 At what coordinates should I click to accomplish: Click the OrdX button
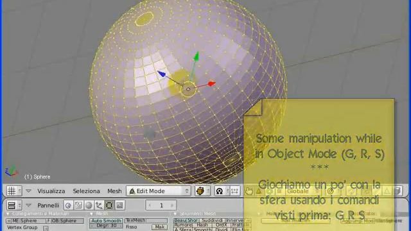tap(222, 225)
